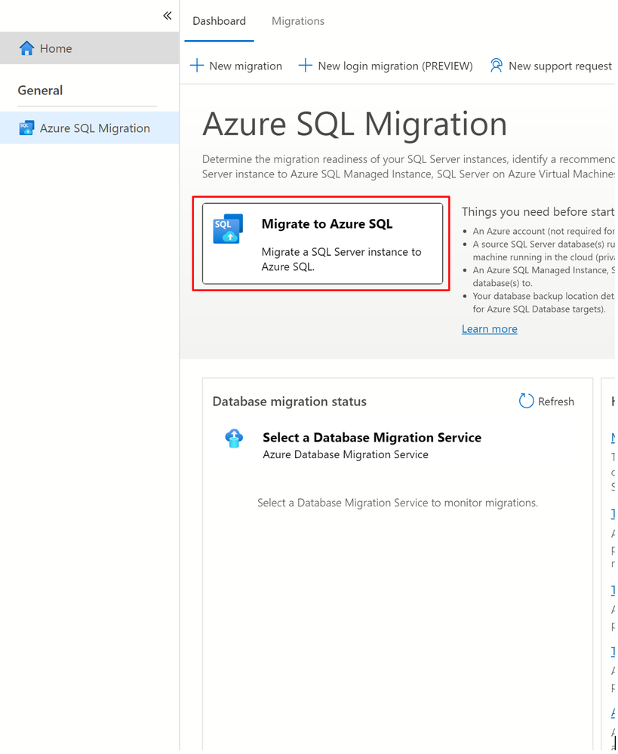Image resolution: width=618 pixels, height=754 pixels.
Task: Select the Home label in the sidebar
Action: point(56,48)
